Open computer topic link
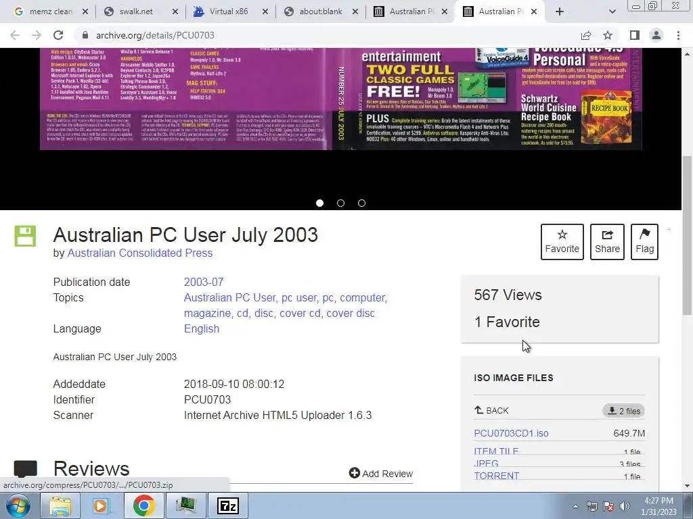Screen dimensions: 693x519 pyautogui.click(x=362, y=298)
